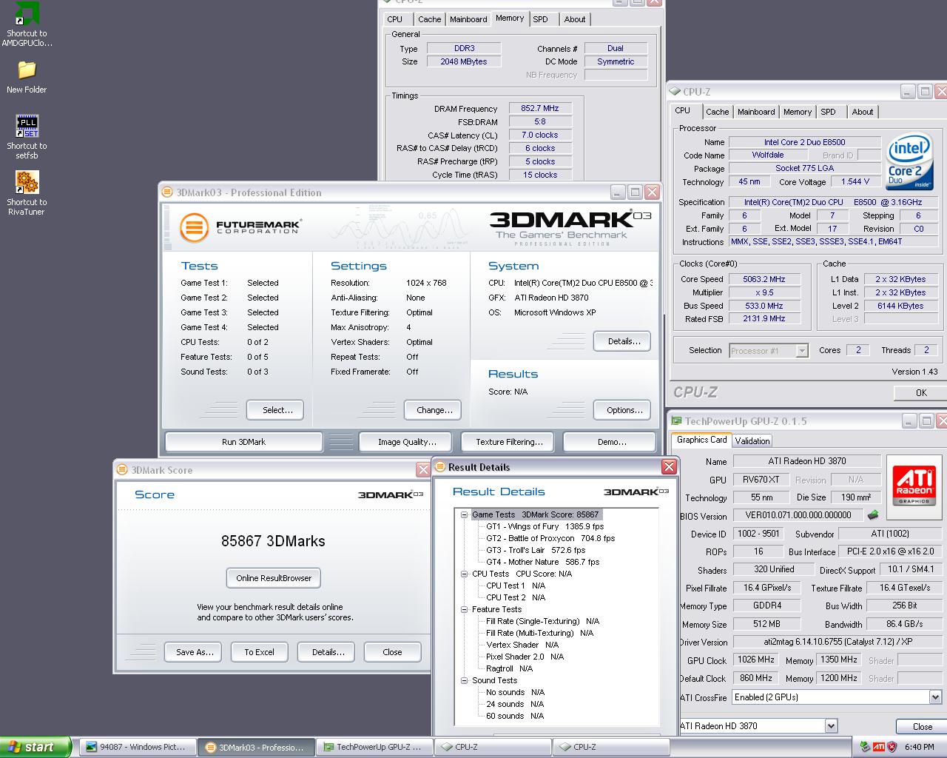947x758 pixels.
Task: Click the DRAM Frequency field 852.7 MHz
Action: click(539, 108)
